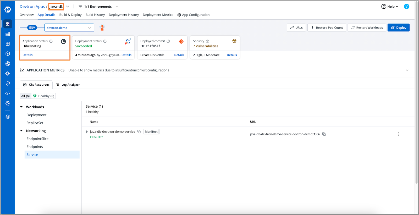Open the target-circle icon in left sidebar

tap(8, 64)
